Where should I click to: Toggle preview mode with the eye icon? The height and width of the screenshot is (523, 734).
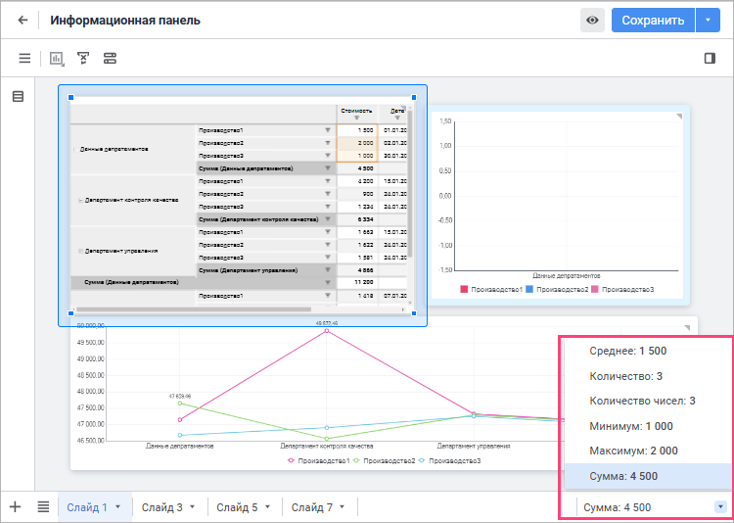[x=593, y=21]
